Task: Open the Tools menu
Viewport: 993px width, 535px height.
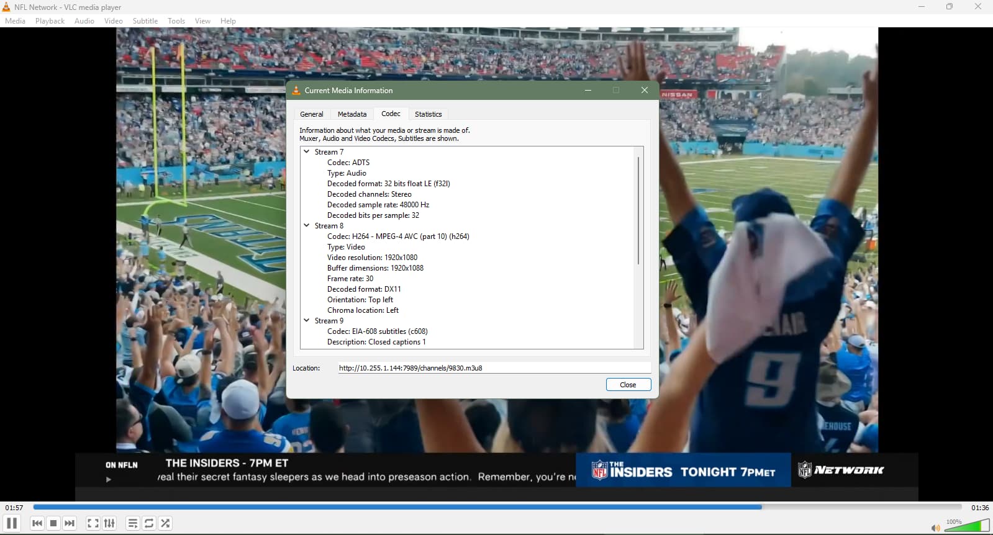Action: 176,21
